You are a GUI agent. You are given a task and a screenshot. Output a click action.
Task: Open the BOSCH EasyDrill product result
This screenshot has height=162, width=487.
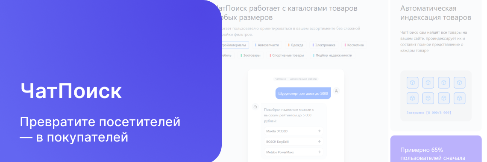(x=293, y=142)
